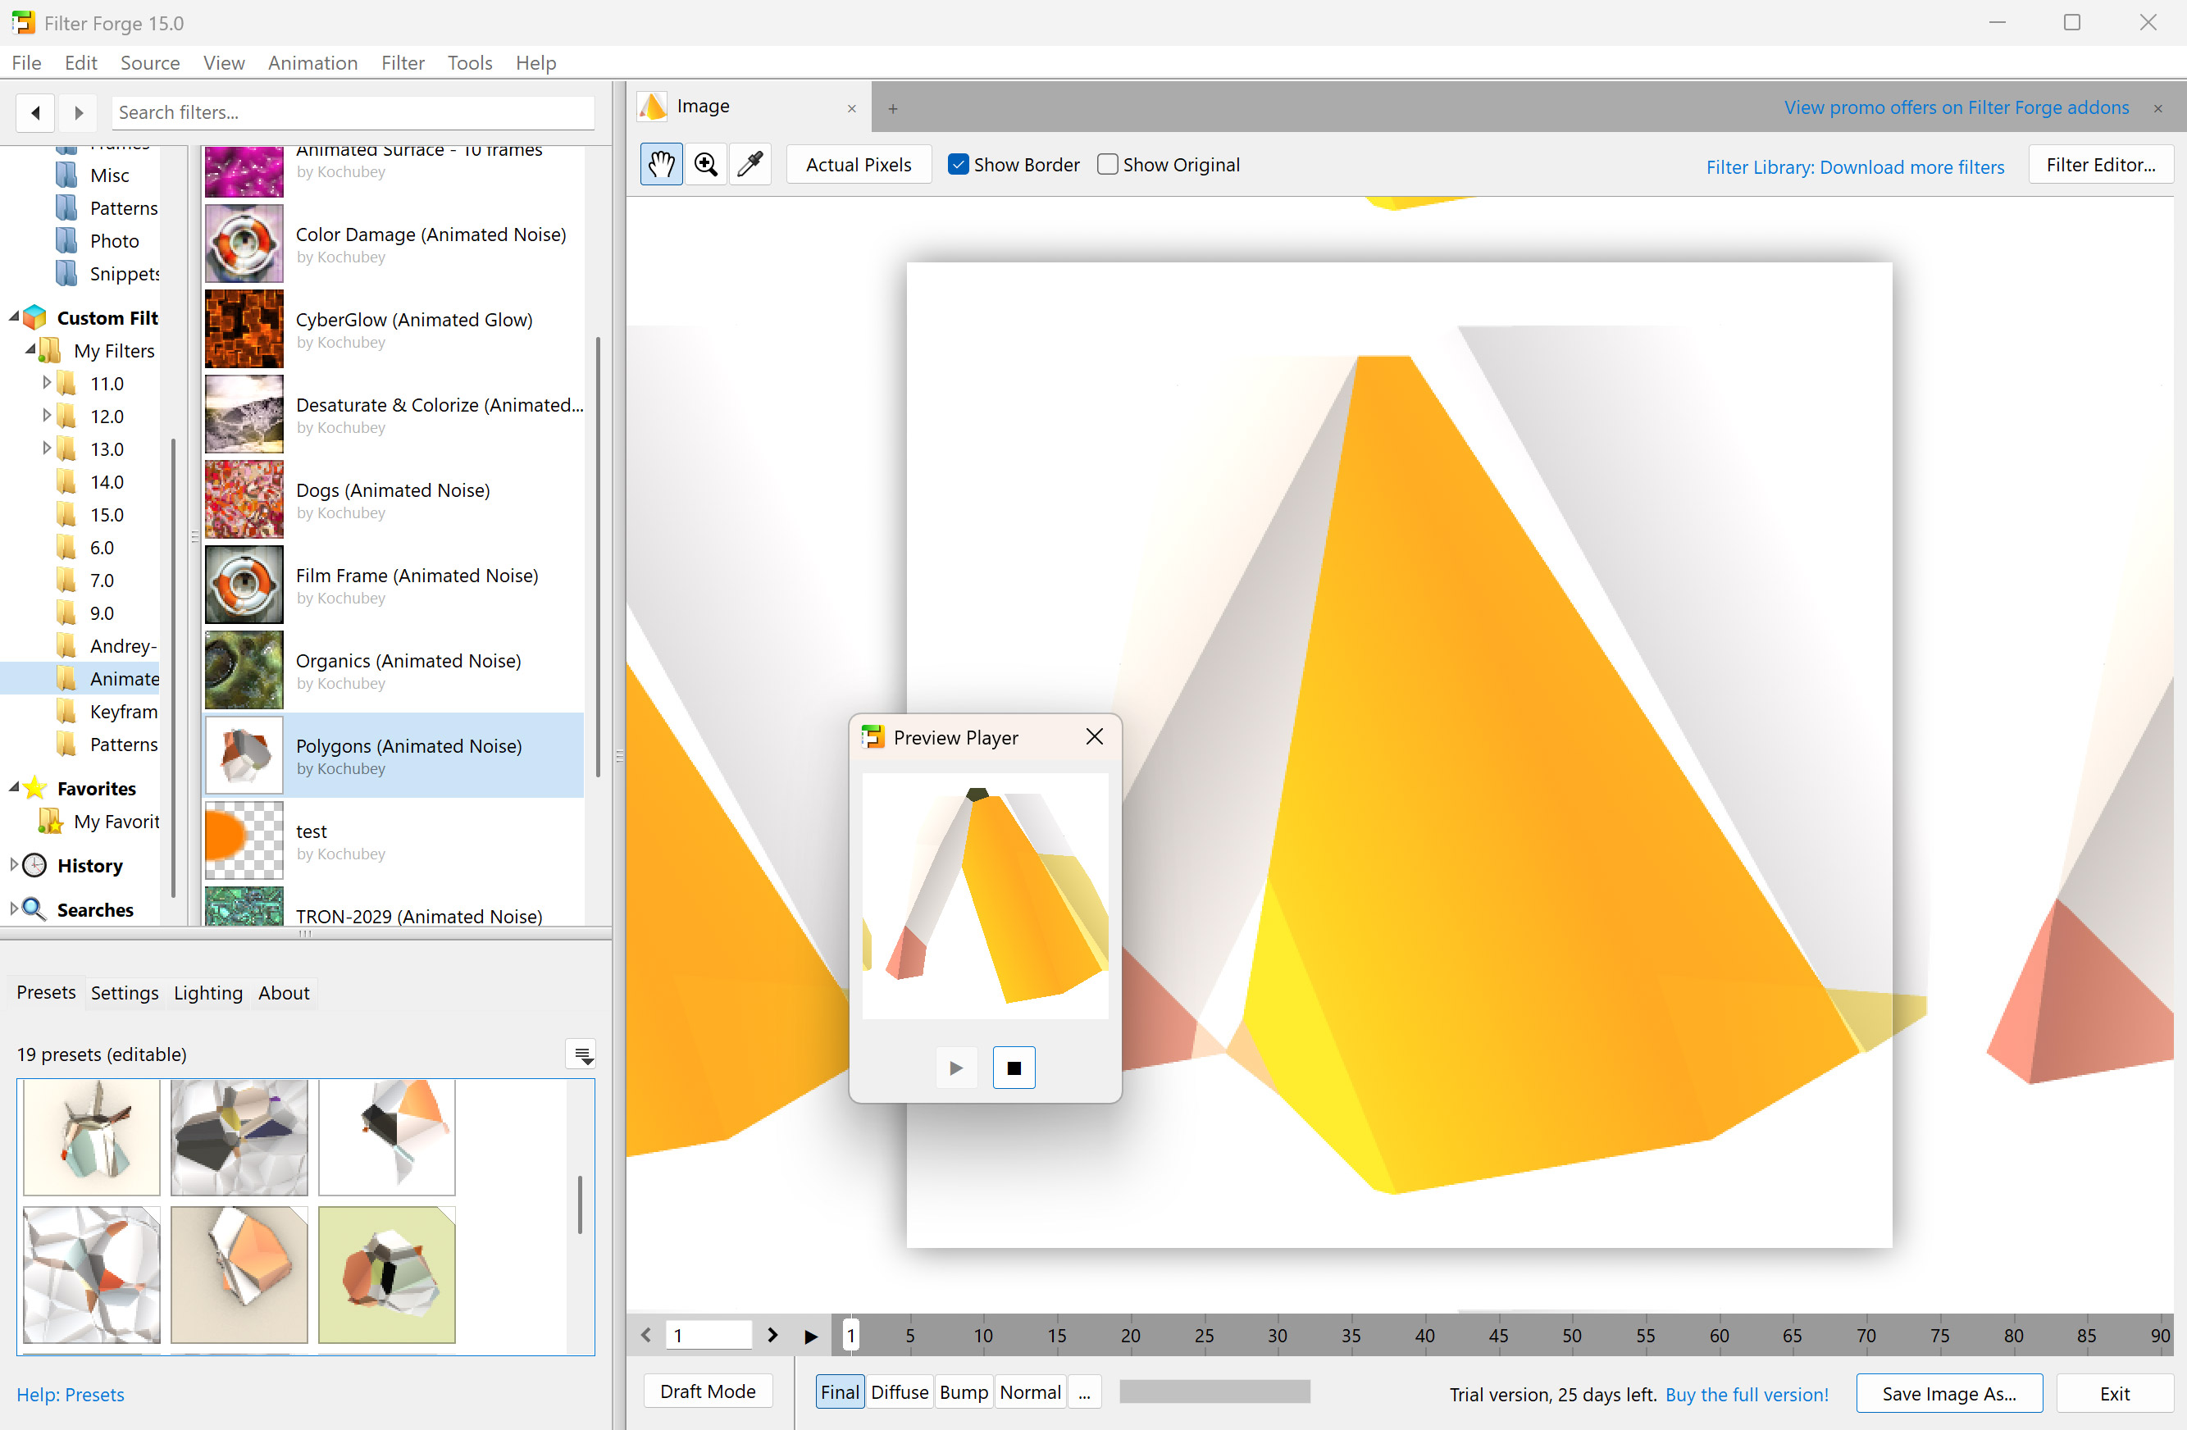Screen dimensions: 2187x1430
Task: Click the back navigation arrow
Action: (x=36, y=112)
